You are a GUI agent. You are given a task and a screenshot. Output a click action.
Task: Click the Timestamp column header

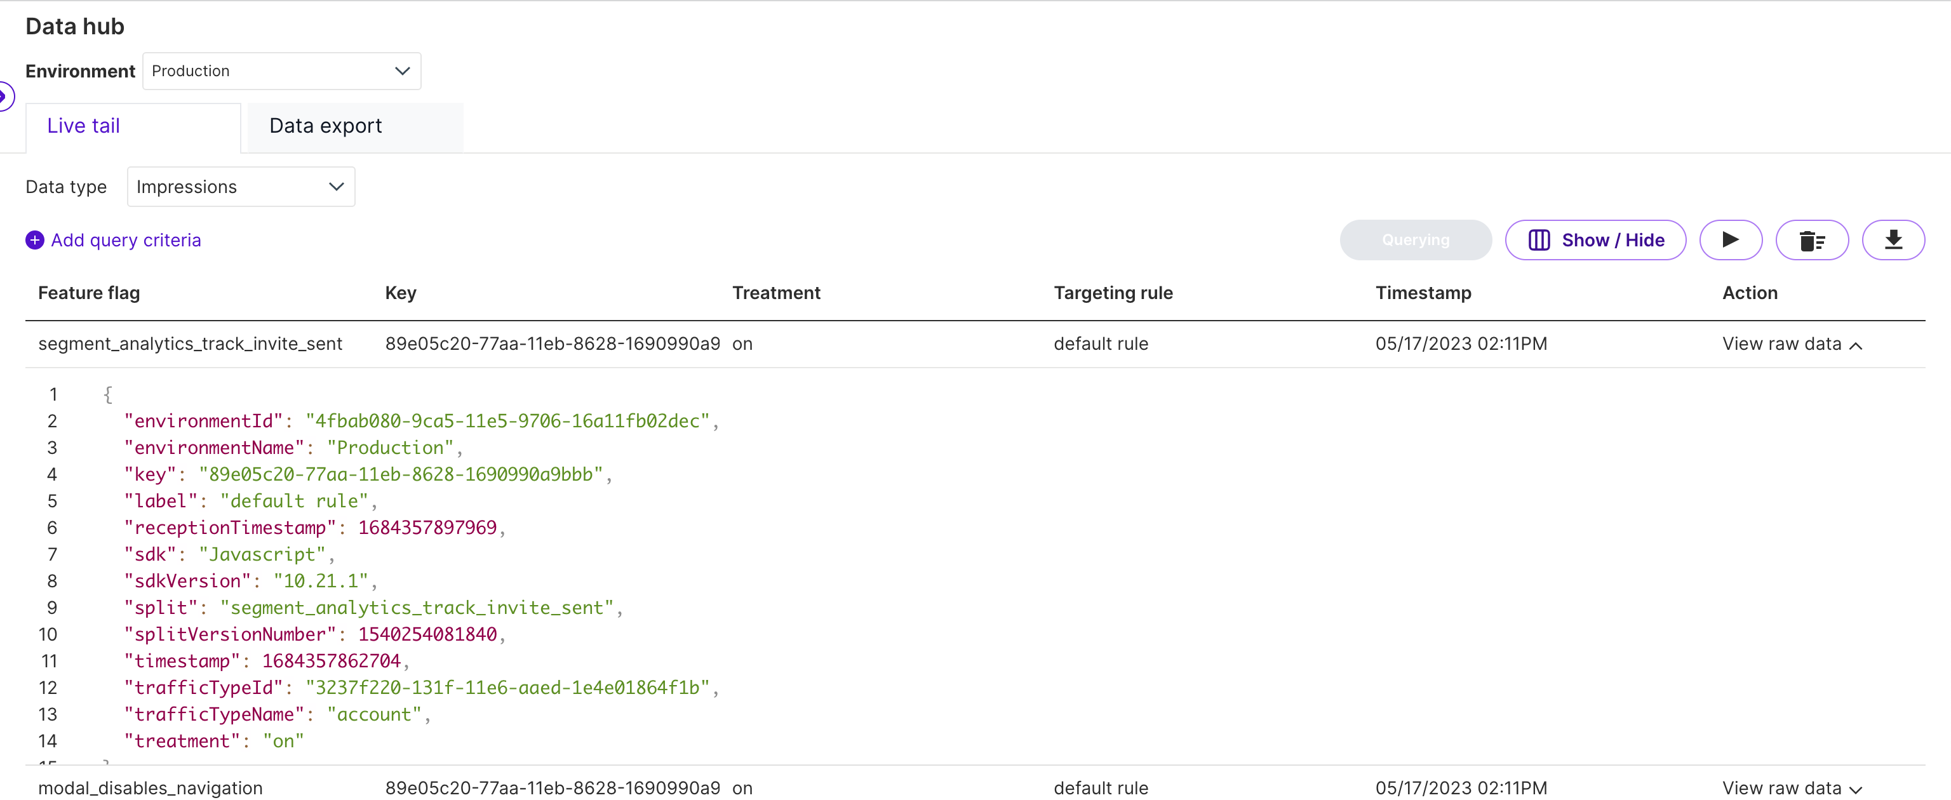[1423, 293]
